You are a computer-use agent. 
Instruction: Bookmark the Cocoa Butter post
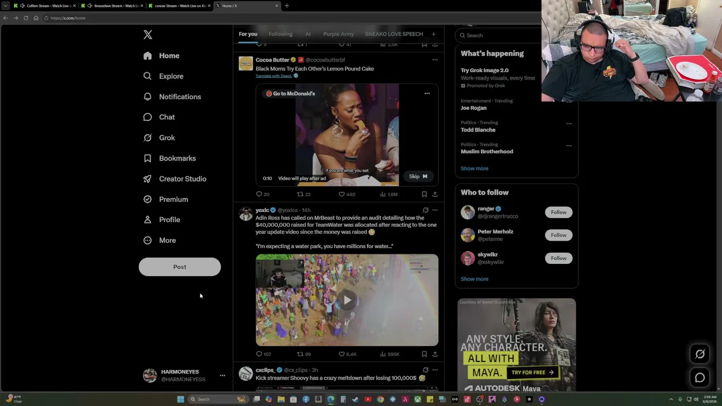(424, 195)
